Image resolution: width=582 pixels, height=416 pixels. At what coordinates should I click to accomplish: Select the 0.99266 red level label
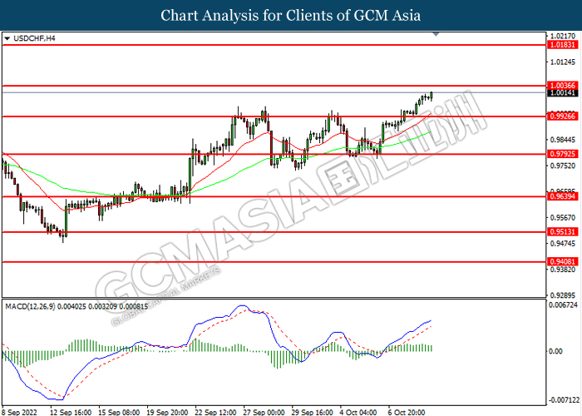point(563,116)
